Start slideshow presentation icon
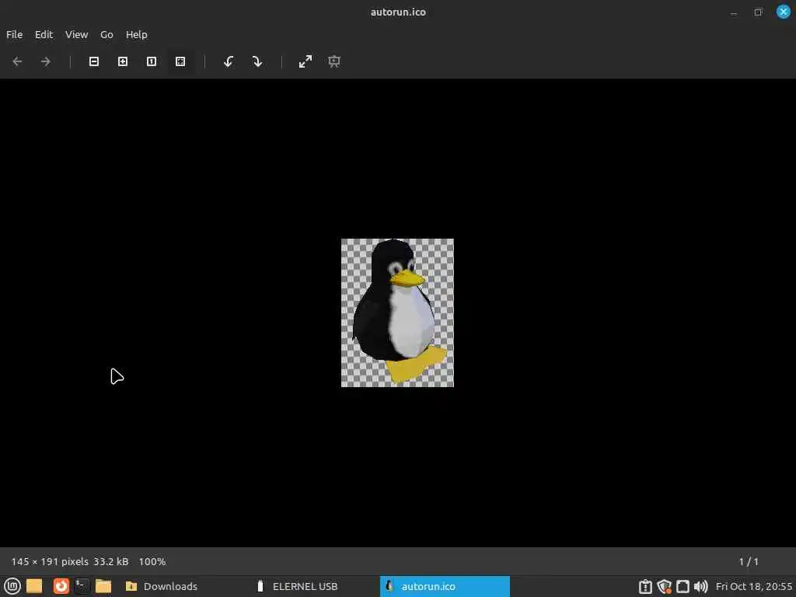 334,61
